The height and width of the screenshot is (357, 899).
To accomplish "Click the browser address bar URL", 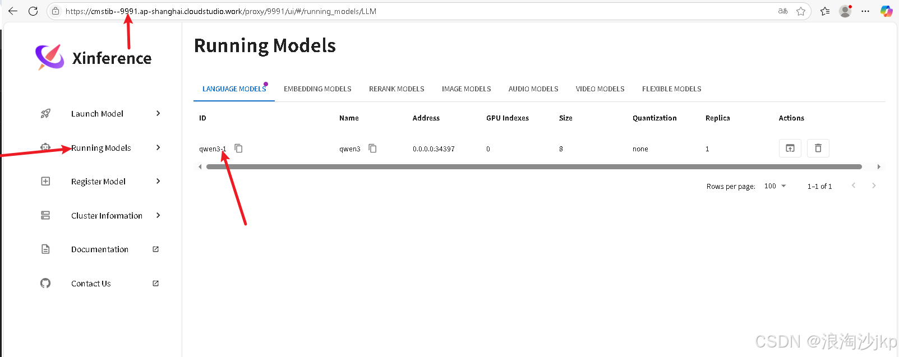I will click(221, 11).
